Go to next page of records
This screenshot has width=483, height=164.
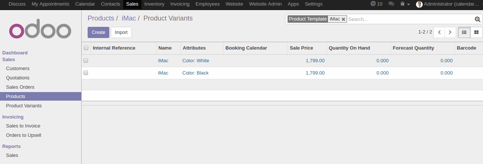point(450,32)
